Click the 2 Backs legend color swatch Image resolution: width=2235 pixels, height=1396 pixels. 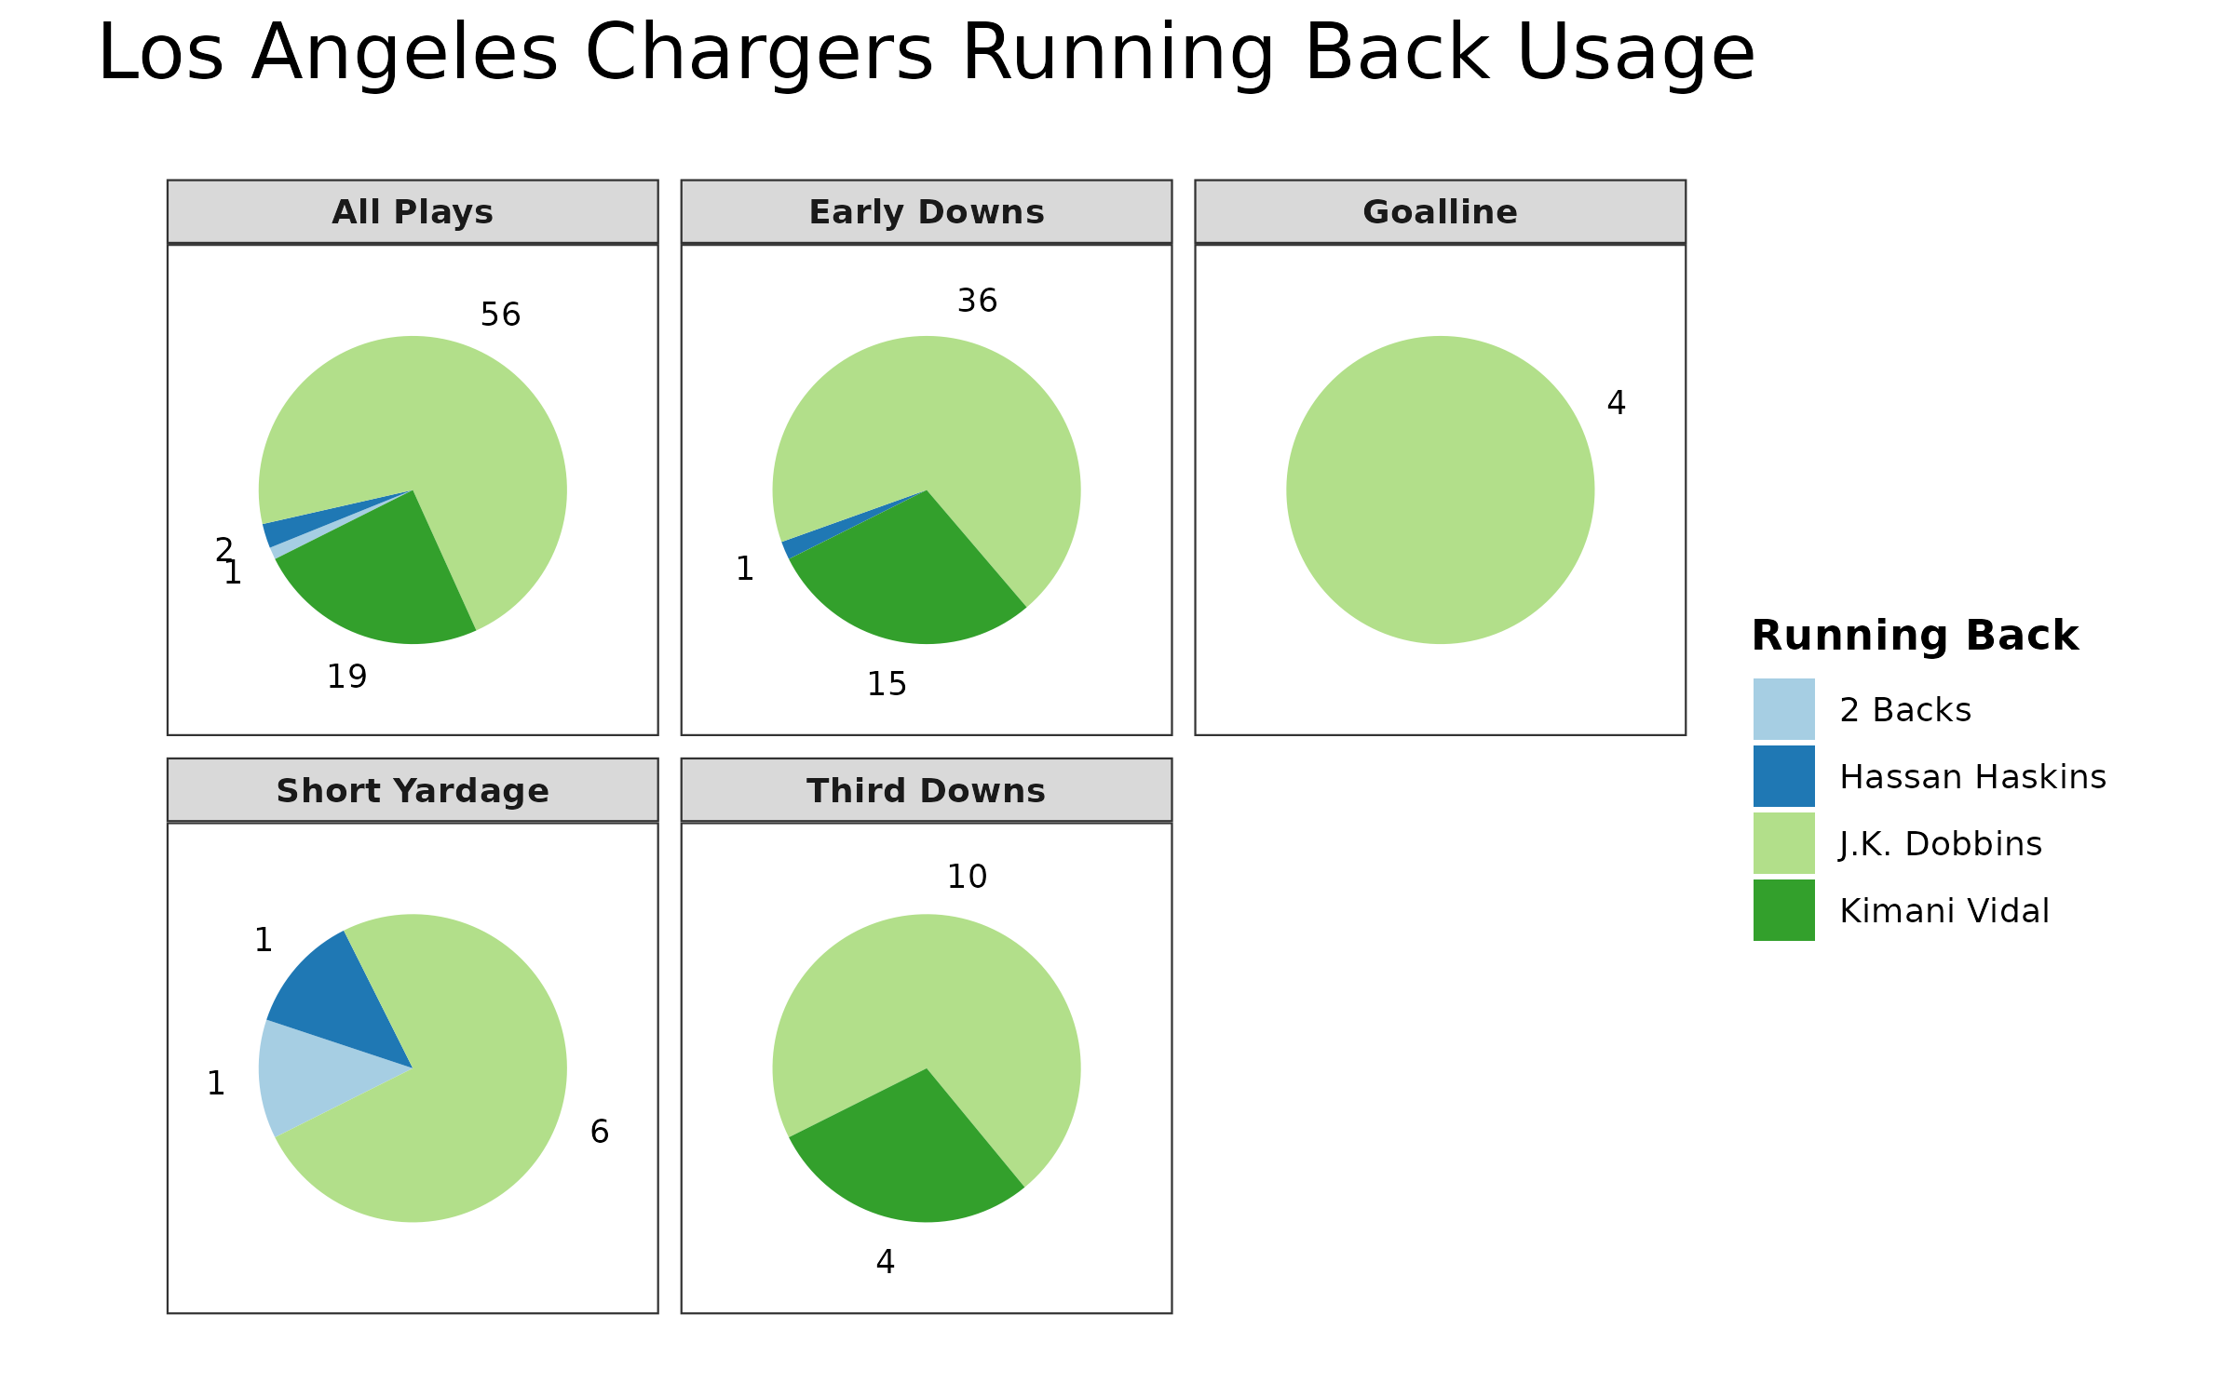pyautogui.click(x=1783, y=709)
